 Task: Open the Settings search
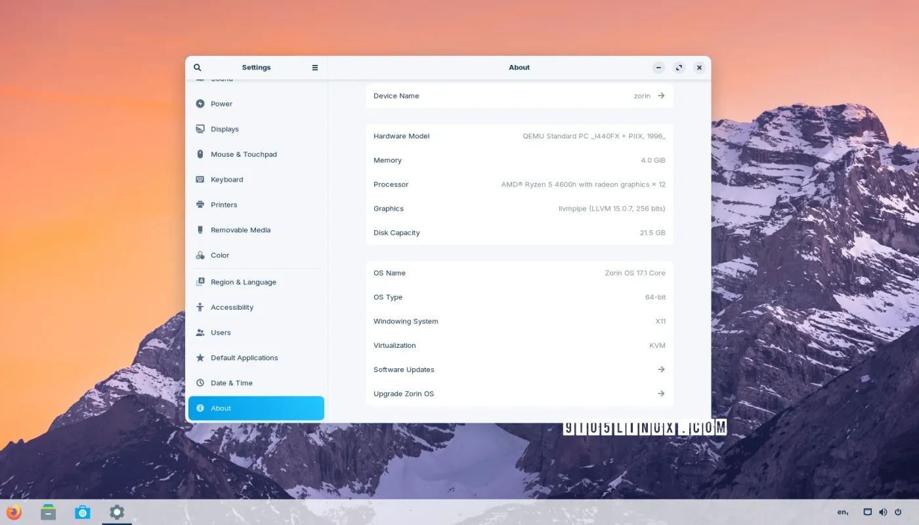tap(197, 67)
